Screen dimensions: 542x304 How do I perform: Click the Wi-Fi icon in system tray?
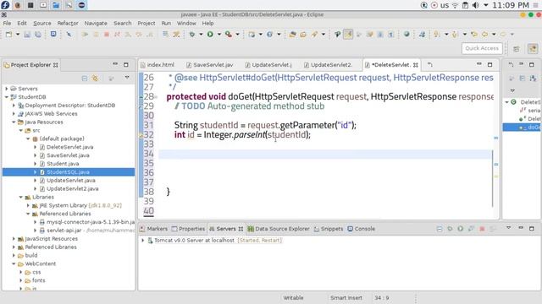pos(456,5)
